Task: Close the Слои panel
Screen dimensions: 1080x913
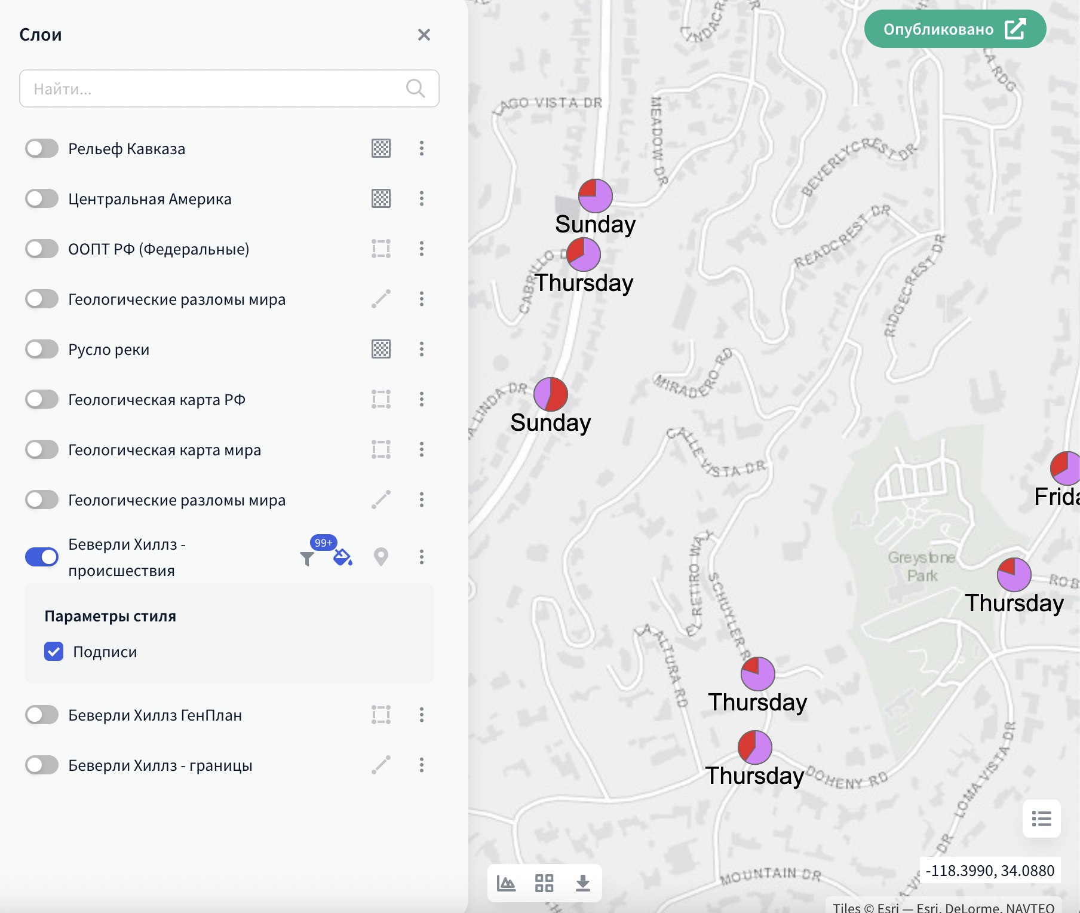Action: click(424, 35)
